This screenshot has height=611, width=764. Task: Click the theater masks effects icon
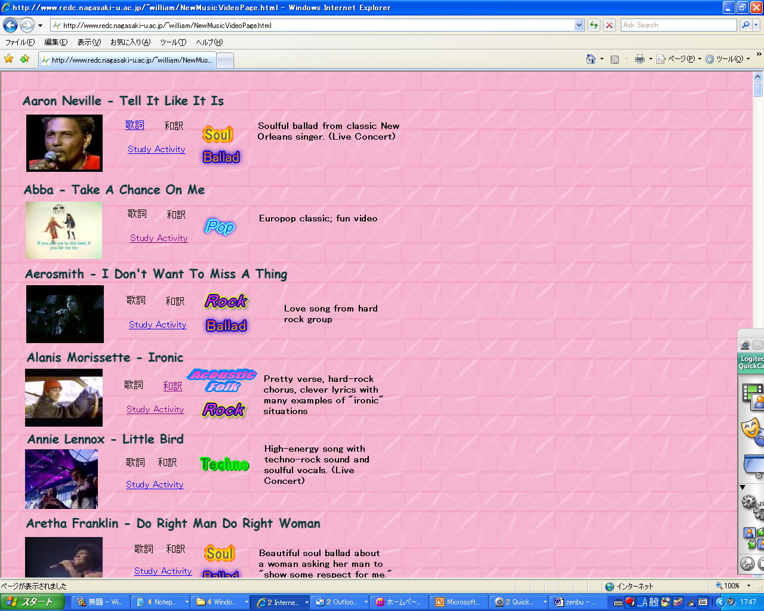click(751, 430)
